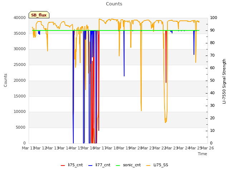Click the right-axis 90 tick label
The image size is (229, 172).
coord(212,30)
